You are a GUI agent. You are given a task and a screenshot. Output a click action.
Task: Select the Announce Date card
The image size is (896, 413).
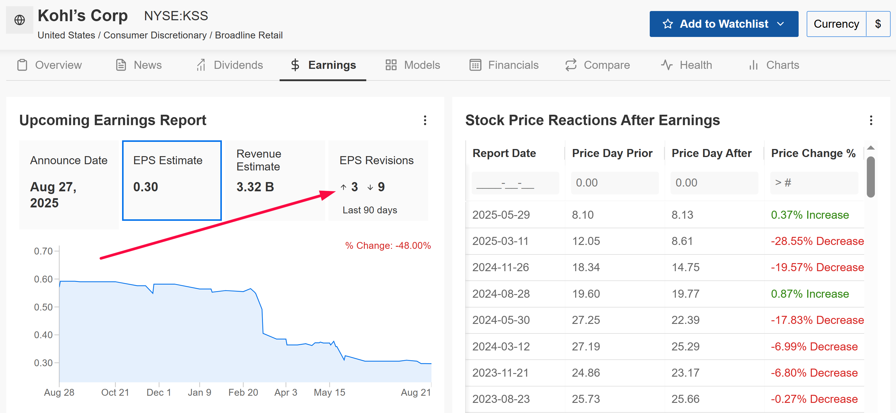(x=69, y=185)
